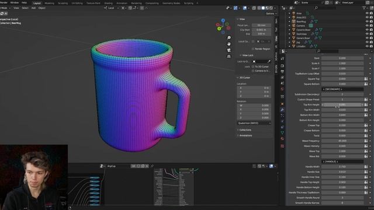Open the Help menu
Viewport: 374px width, 210px height.
[25, 2]
